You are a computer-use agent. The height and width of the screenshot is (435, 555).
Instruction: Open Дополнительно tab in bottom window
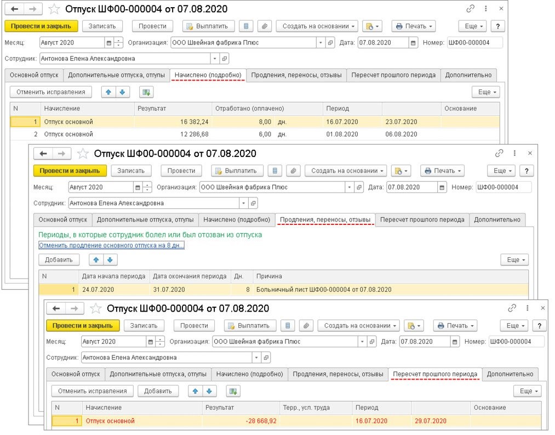click(x=510, y=374)
